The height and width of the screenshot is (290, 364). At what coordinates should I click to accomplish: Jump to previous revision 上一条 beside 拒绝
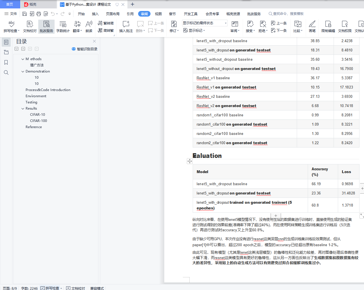(279, 23)
